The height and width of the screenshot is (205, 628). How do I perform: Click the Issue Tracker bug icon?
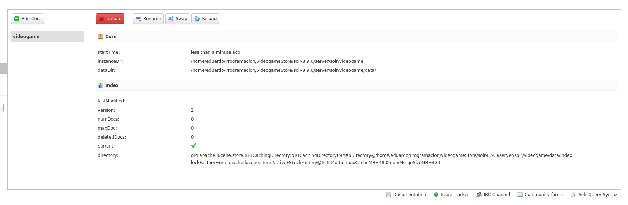(x=436, y=195)
